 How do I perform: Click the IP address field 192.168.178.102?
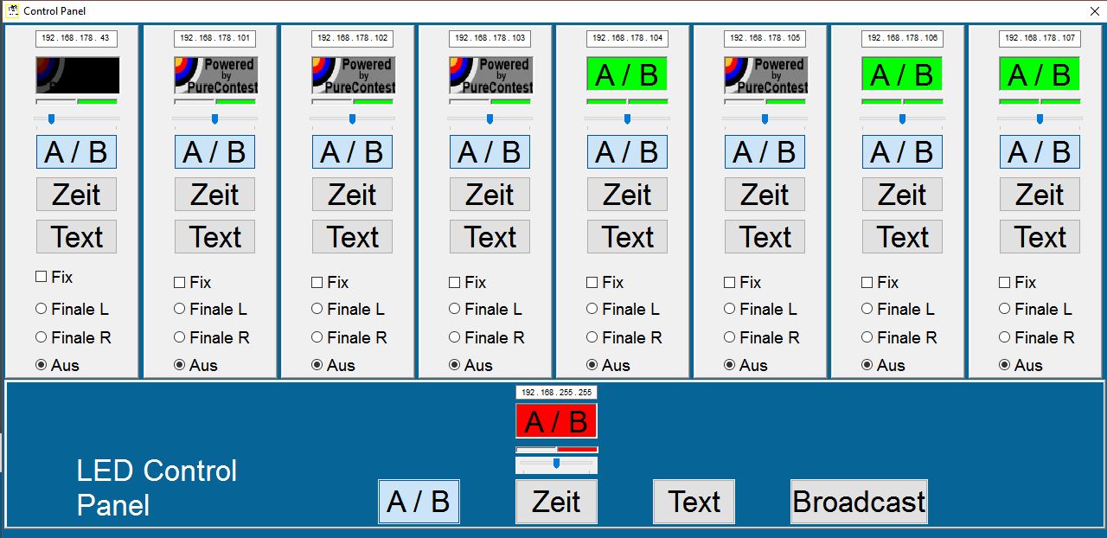(352, 39)
